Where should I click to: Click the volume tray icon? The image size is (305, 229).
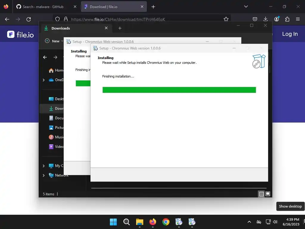[275, 222]
